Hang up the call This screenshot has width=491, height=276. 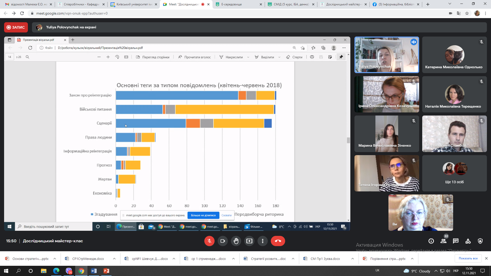pyautogui.click(x=278, y=241)
